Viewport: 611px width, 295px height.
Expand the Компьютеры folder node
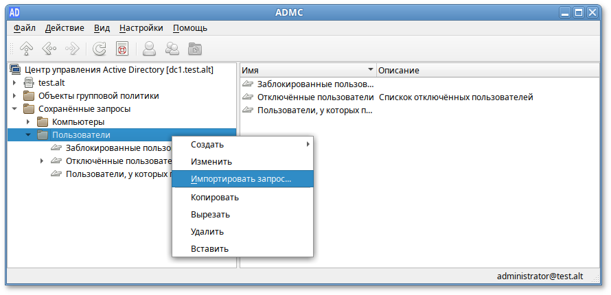[x=28, y=122]
